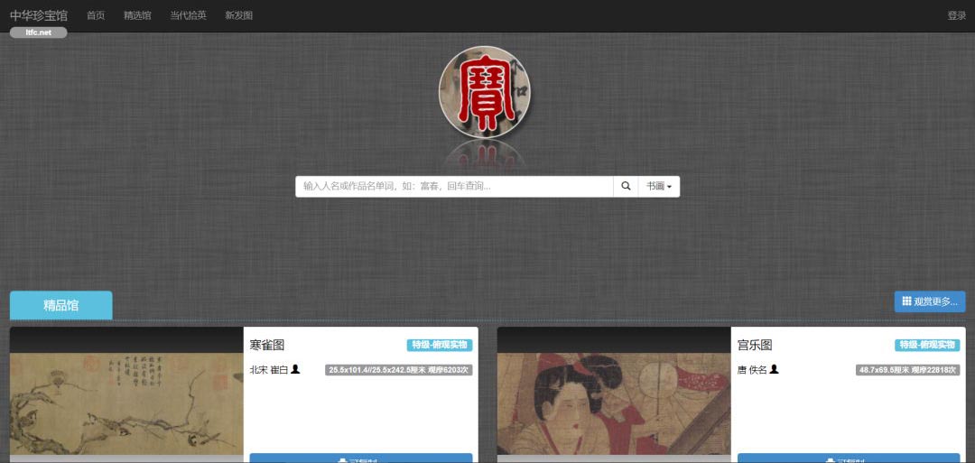Click the 寒雀图 dimensions and views label
The width and height of the screenshot is (975, 463).
coord(399,370)
